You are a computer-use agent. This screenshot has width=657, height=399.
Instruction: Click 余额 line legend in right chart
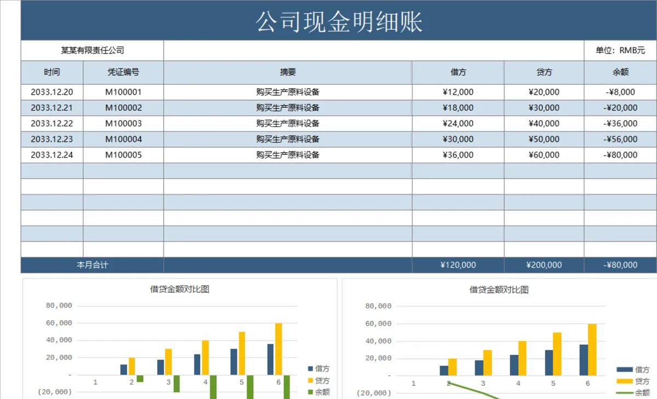coord(633,393)
